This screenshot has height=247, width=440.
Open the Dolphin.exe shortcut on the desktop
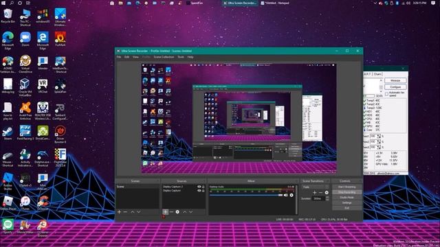click(x=43, y=158)
